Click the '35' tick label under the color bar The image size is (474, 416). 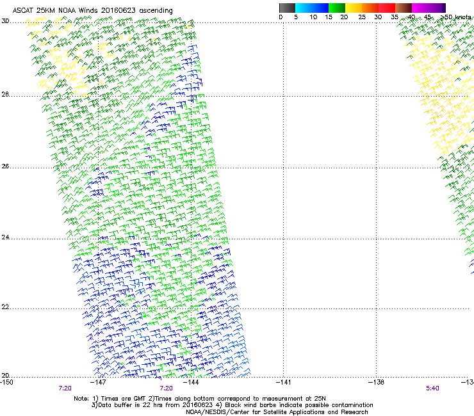tap(395, 17)
